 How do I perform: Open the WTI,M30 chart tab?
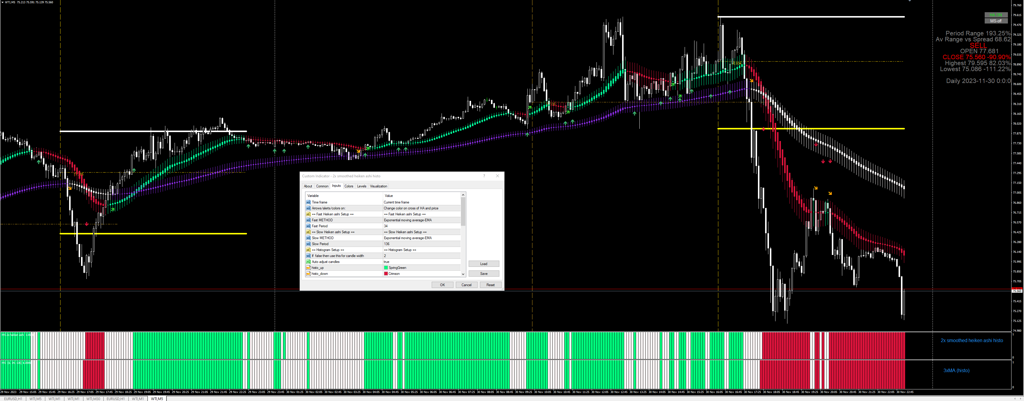click(93, 399)
